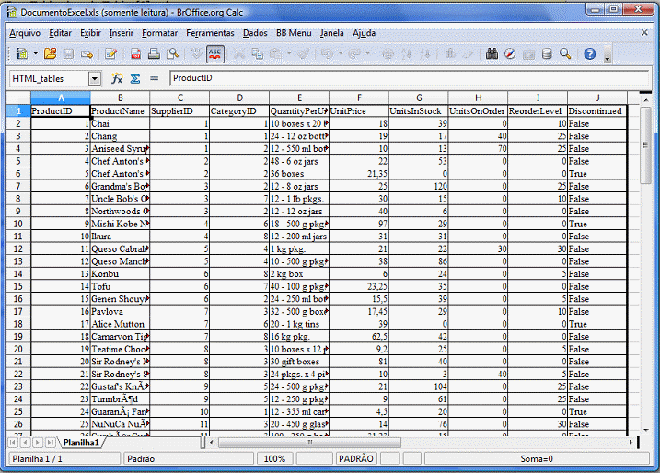Open Page Preview icon
The height and width of the screenshot is (473, 660).
coord(172,54)
